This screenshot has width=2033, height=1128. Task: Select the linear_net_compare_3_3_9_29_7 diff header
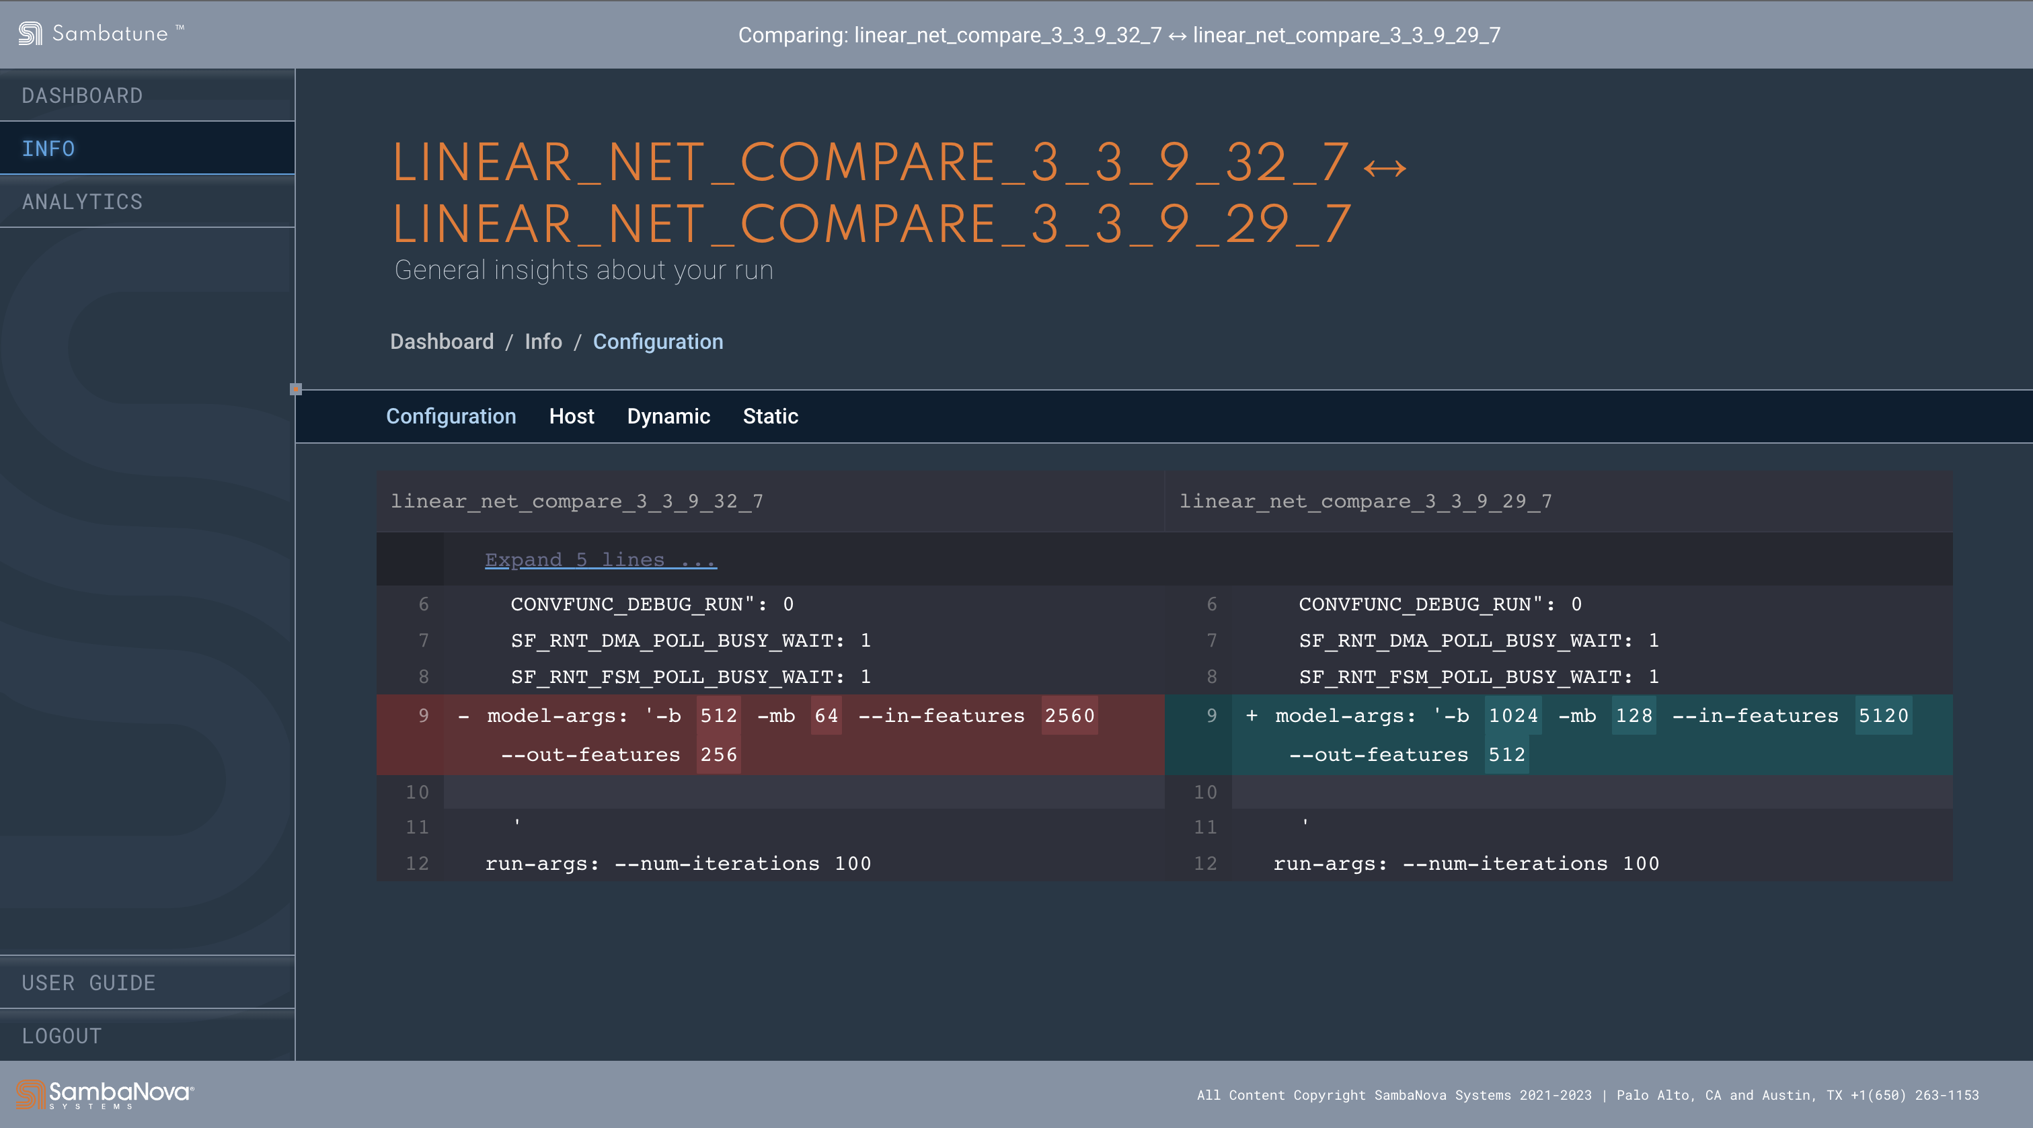pos(1365,501)
